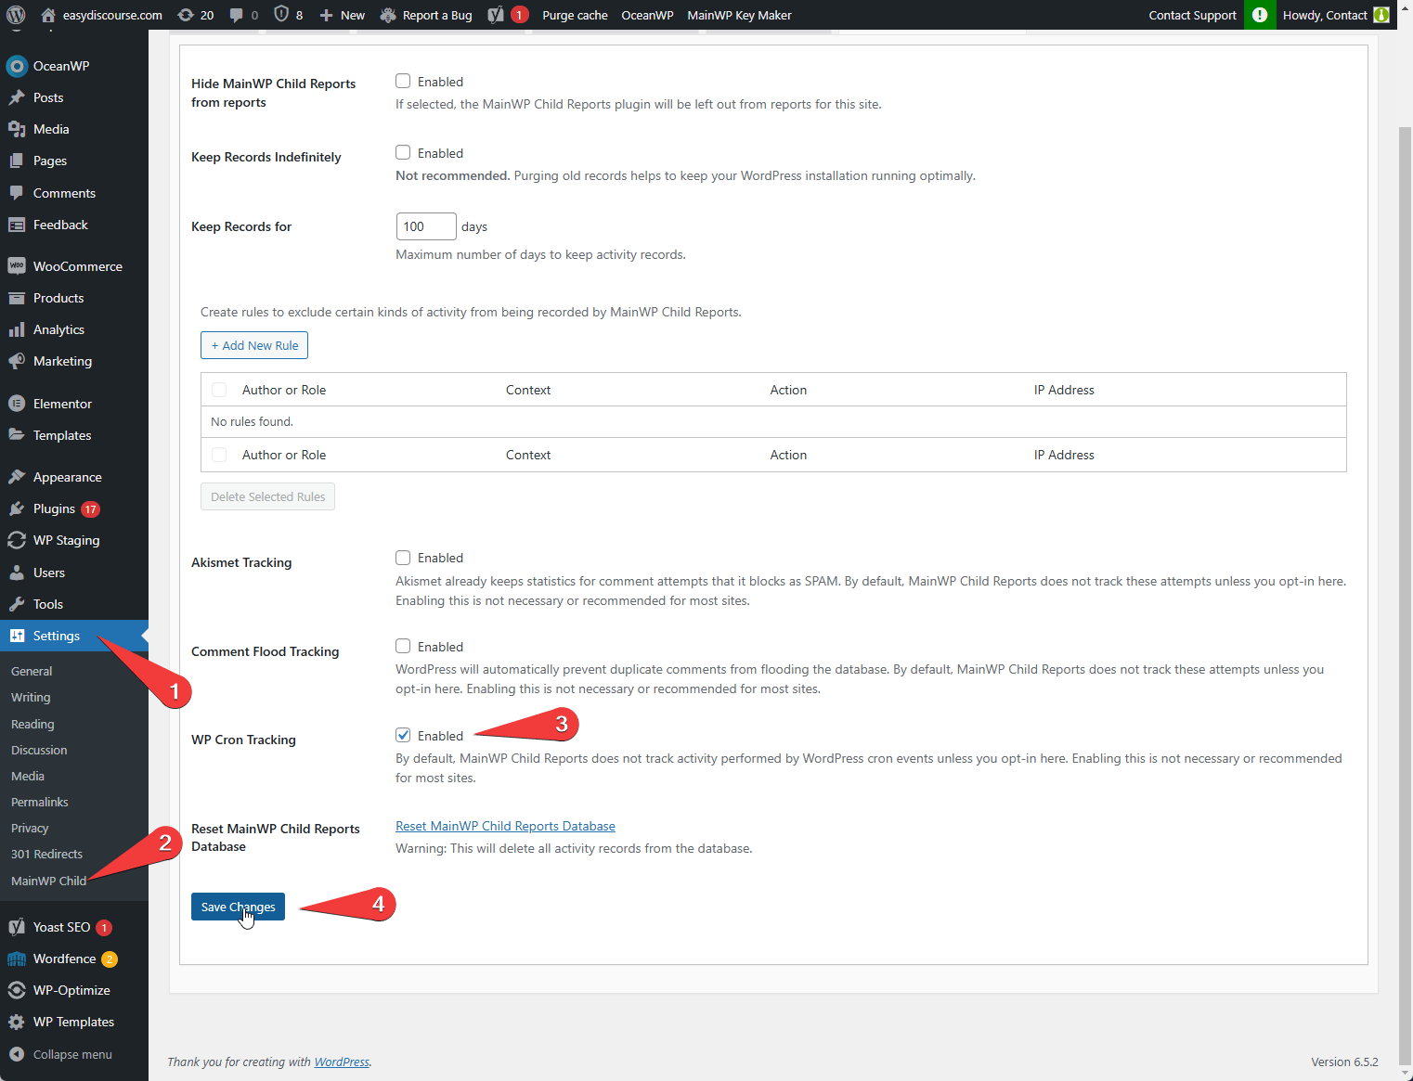The height and width of the screenshot is (1081, 1413).
Task: Click Reset MainWP Child Reports Database link
Action: pyautogui.click(x=505, y=826)
